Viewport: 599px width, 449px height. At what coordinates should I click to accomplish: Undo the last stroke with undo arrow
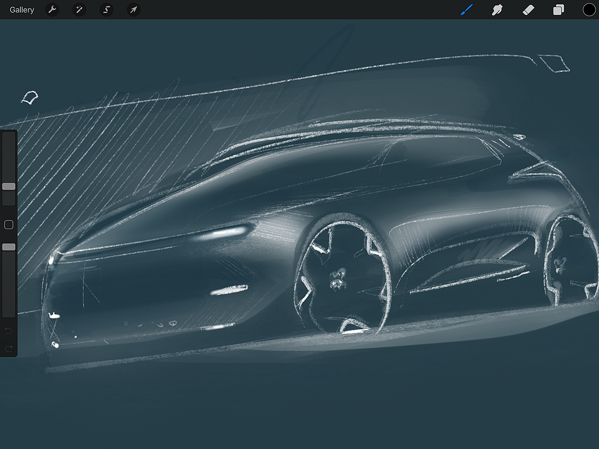click(8, 331)
